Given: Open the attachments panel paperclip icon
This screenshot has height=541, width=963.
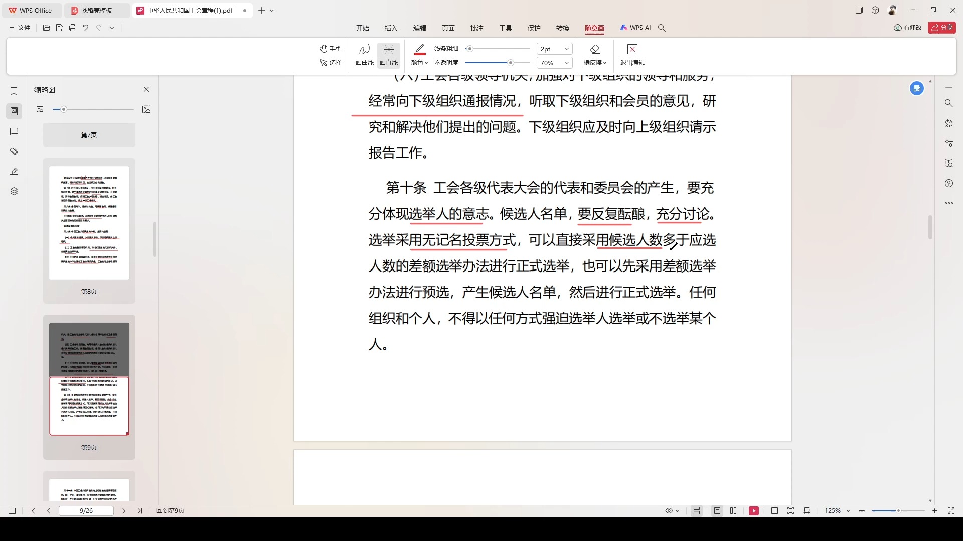Looking at the screenshot, I should click(14, 151).
